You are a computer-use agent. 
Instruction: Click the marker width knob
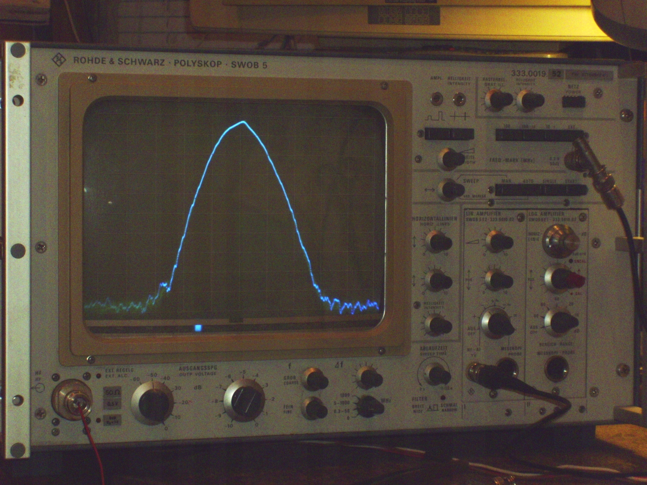coord(450,159)
